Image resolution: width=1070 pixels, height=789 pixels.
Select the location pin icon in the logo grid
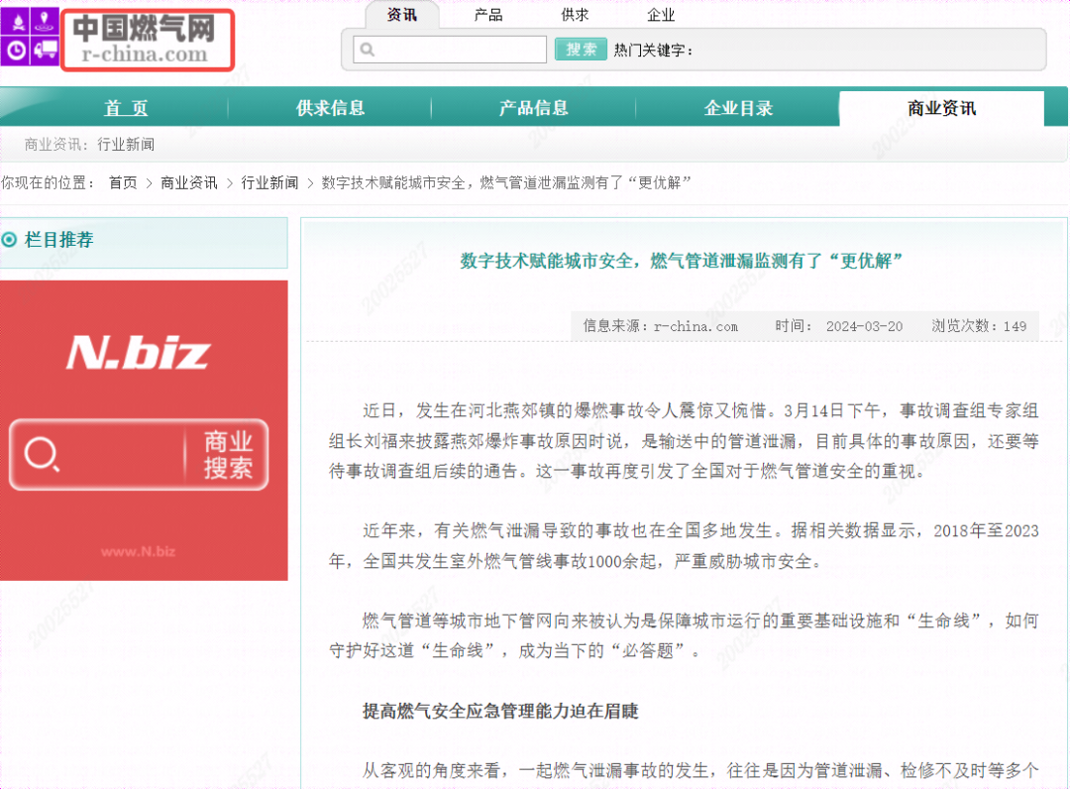click(x=44, y=21)
